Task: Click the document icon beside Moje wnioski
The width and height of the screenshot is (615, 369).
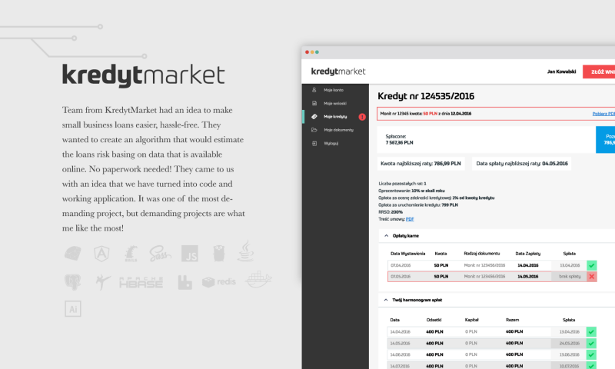Action: [x=314, y=103]
